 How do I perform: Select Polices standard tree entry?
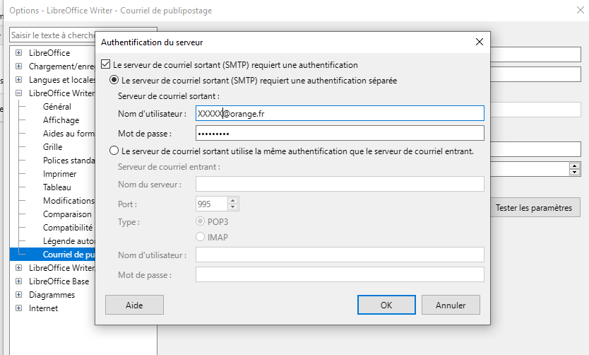pos(69,161)
